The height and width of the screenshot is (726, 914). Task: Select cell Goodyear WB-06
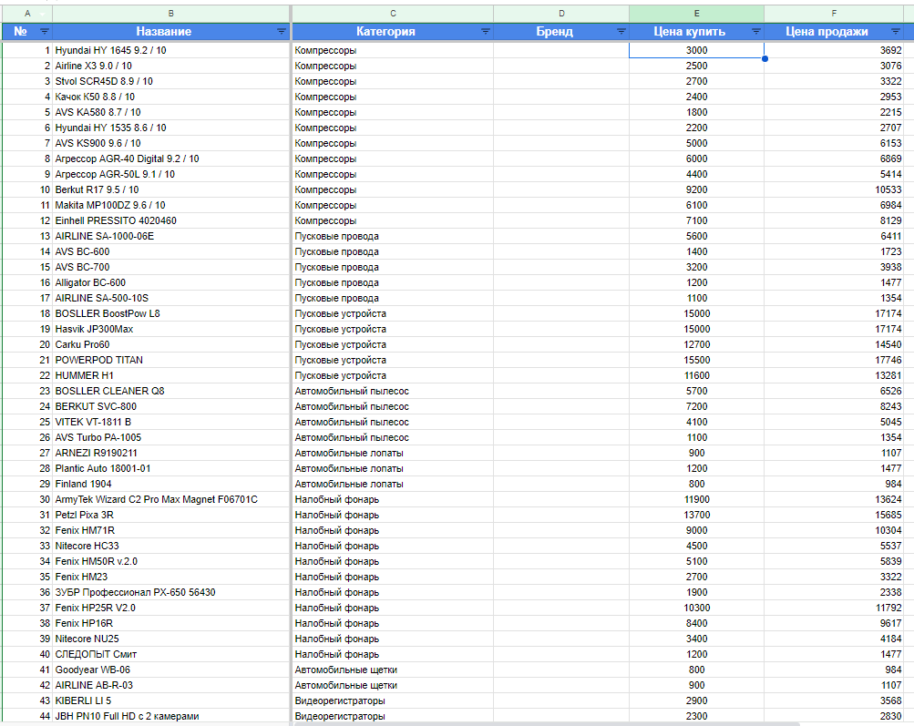pyautogui.click(x=170, y=670)
